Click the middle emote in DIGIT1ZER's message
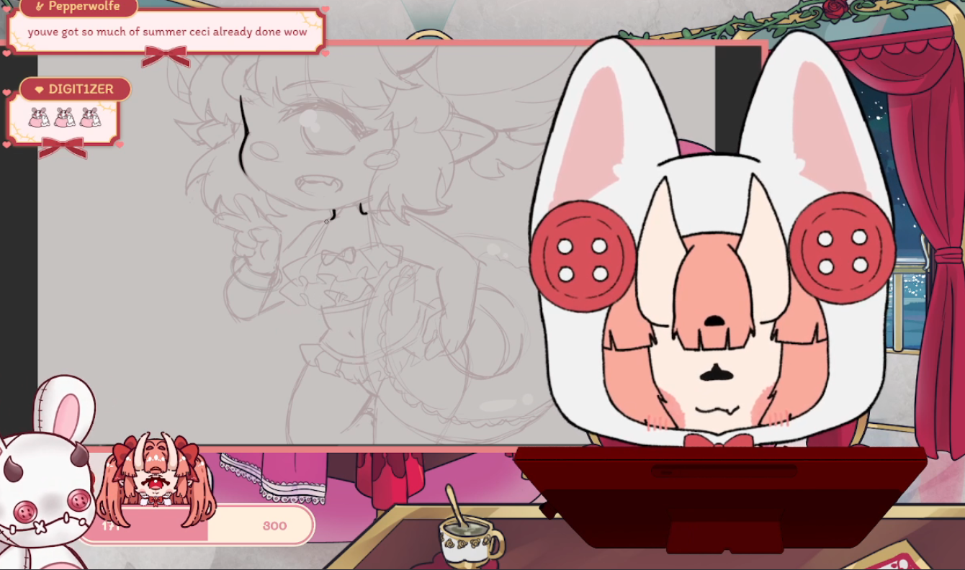The image size is (965, 570). point(65,117)
